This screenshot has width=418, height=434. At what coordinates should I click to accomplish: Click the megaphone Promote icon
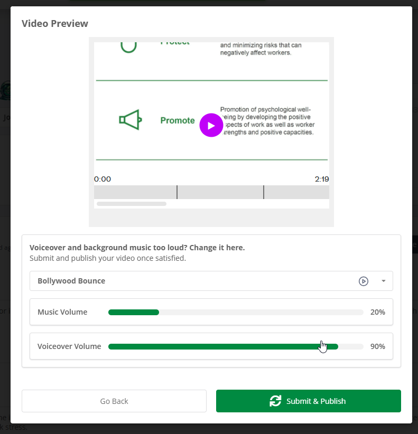coord(131,120)
